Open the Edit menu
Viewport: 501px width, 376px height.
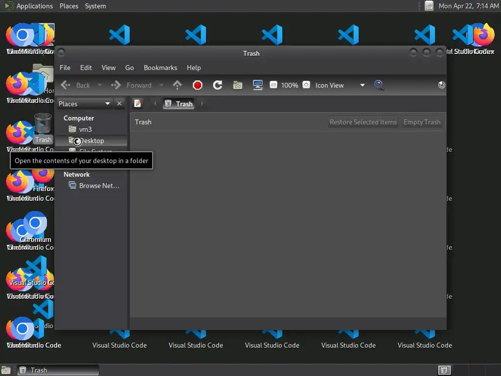point(86,68)
